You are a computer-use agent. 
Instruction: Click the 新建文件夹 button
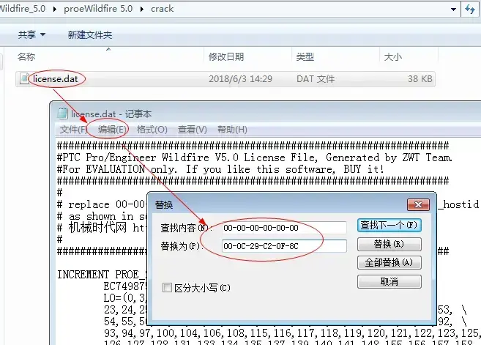pyautogui.click(x=90, y=34)
